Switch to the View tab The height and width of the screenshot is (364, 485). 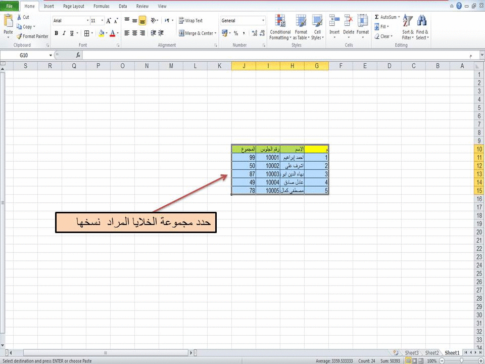[x=162, y=6]
